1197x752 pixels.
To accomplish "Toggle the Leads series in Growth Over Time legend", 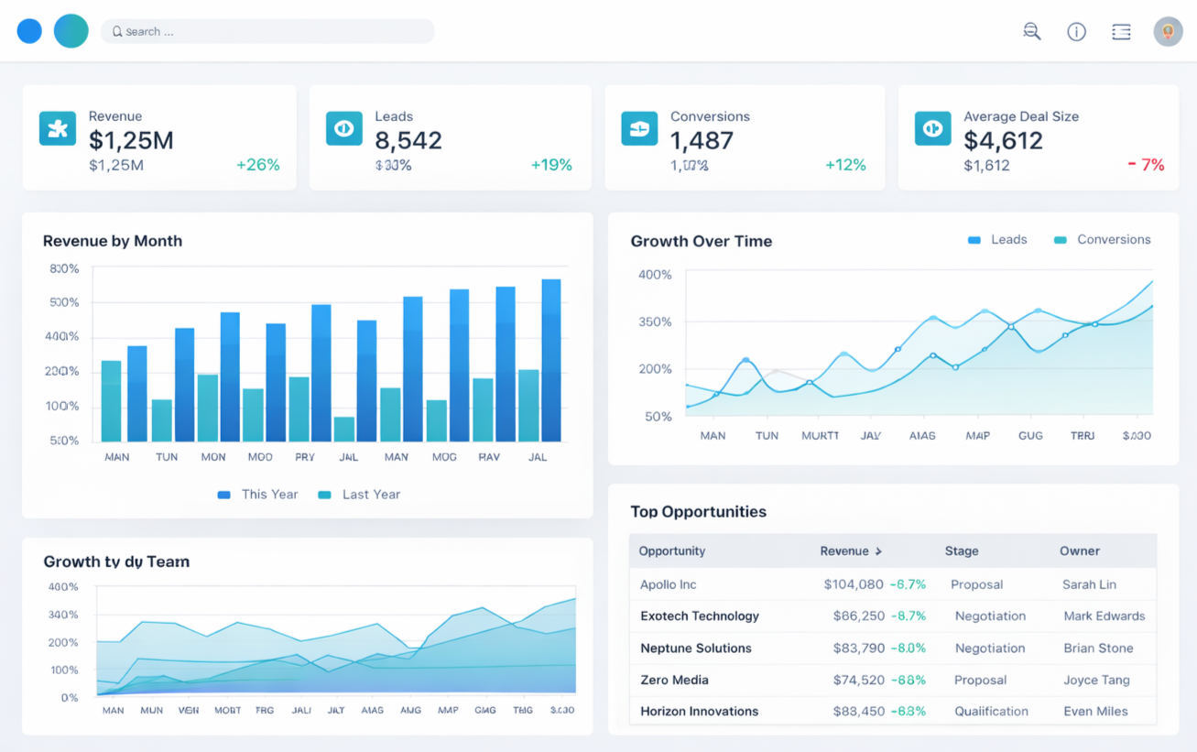I will [997, 239].
